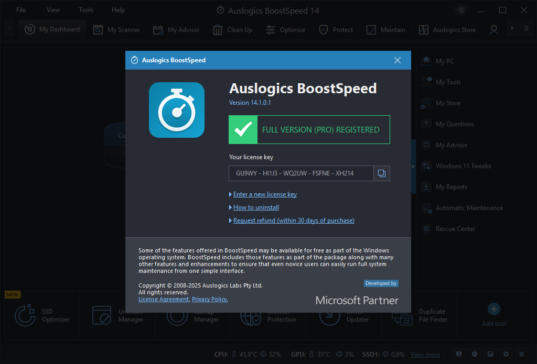Click the CPU temperature reading 45,8°C
537x364 pixels.
[248, 355]
